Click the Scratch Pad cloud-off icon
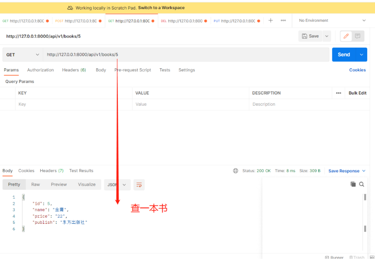The image size is (375, 260). [x=70, y=8]
